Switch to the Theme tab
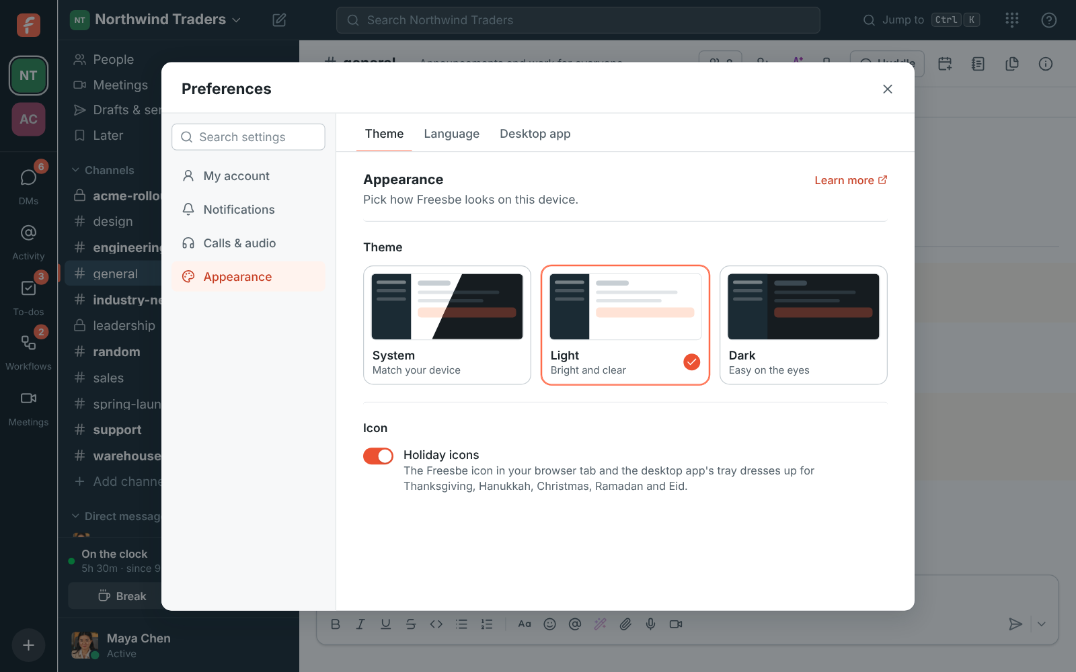The height and width of the screenshot is (672, 1076). (x=384, y=134)
